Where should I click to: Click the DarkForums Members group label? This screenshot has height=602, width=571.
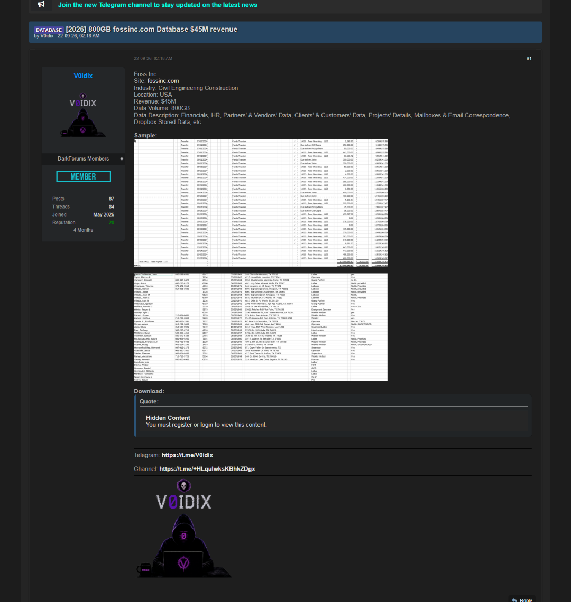[x=83, y=158]
